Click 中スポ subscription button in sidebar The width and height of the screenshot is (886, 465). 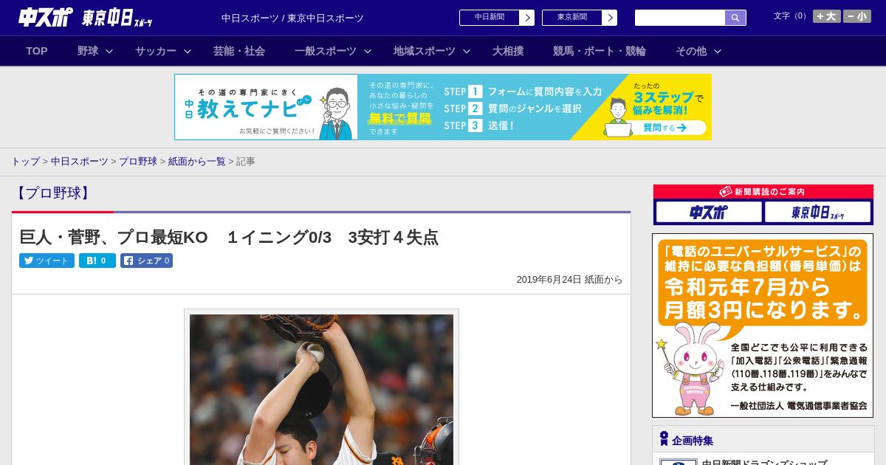709,213
